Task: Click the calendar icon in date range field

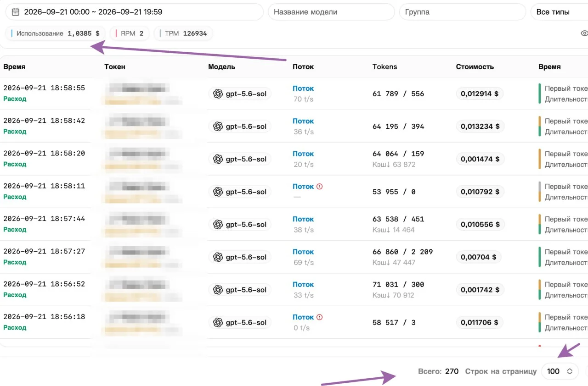Action: tap(15, 12)
